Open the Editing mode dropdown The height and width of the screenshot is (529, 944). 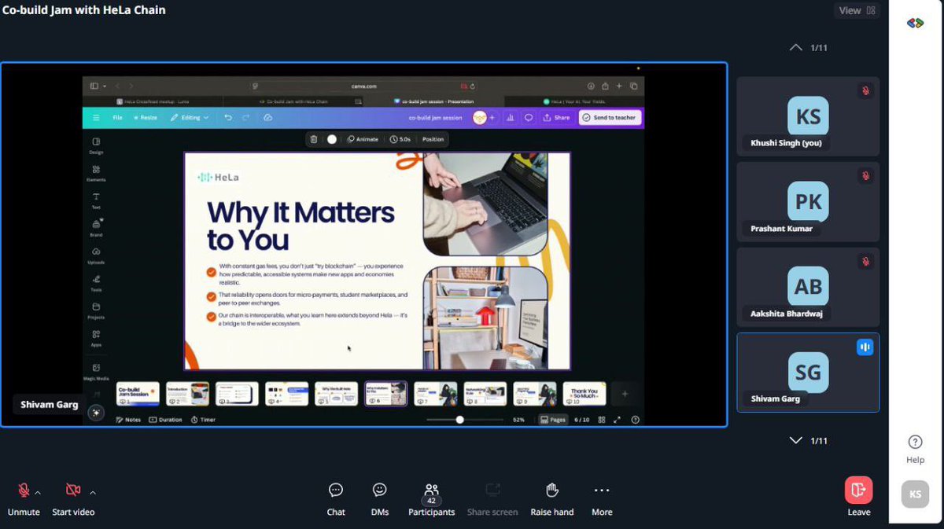tap(190, 118)
